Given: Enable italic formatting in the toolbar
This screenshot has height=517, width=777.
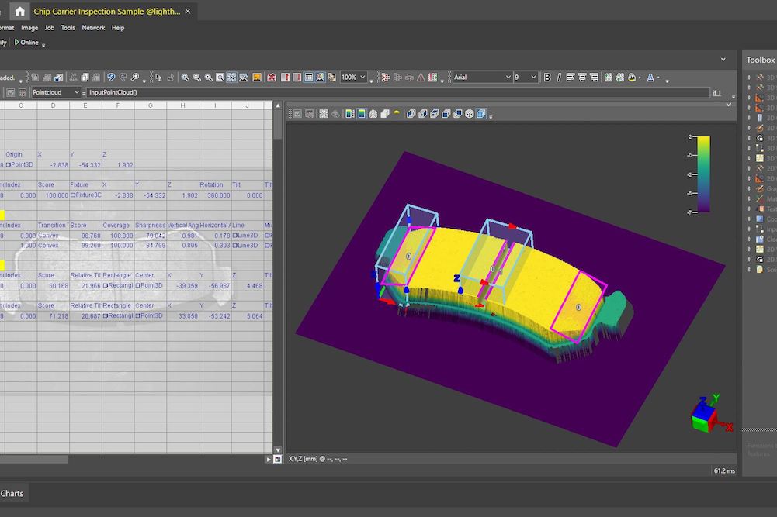Looking at the screenshot, I should pos(558,77).
